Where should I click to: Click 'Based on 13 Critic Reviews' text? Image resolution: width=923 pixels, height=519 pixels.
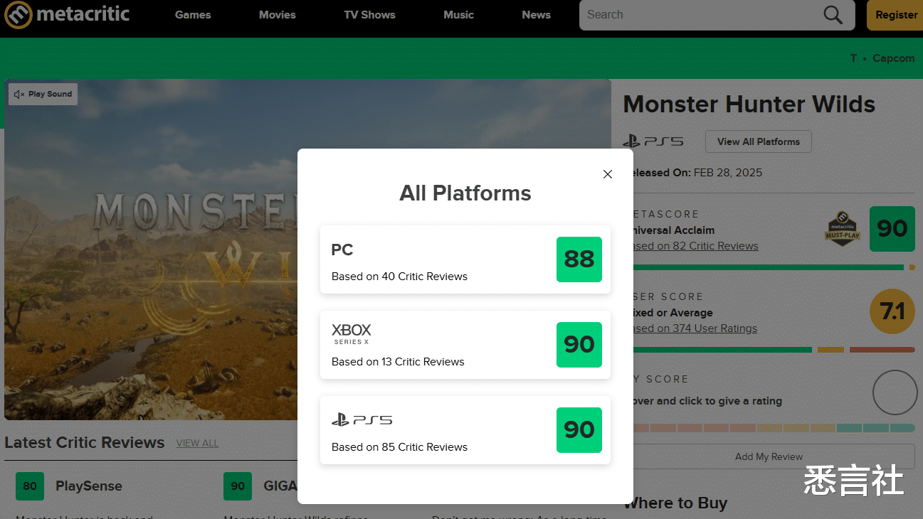398,362
